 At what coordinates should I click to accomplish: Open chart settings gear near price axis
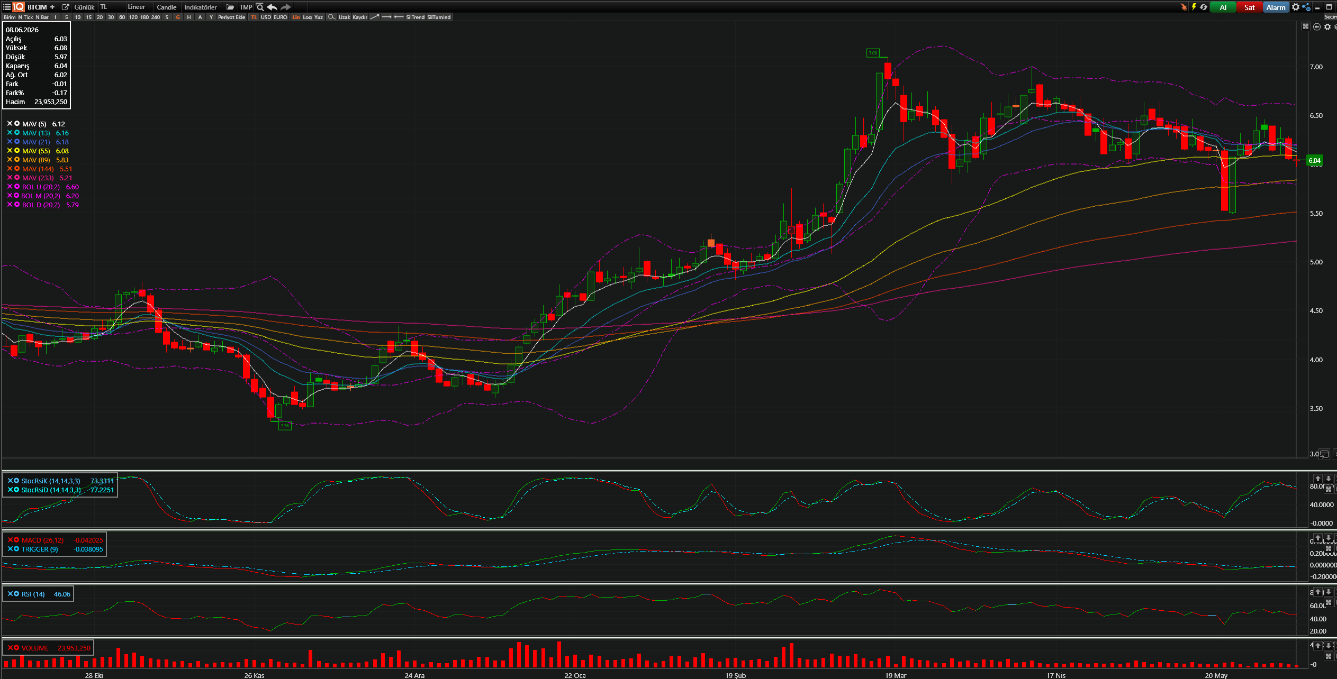click(1327, 26)
